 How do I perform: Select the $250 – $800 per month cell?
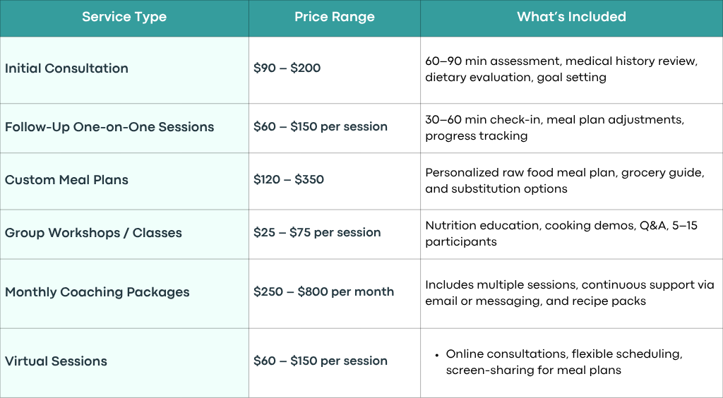(x=334, y=294)
